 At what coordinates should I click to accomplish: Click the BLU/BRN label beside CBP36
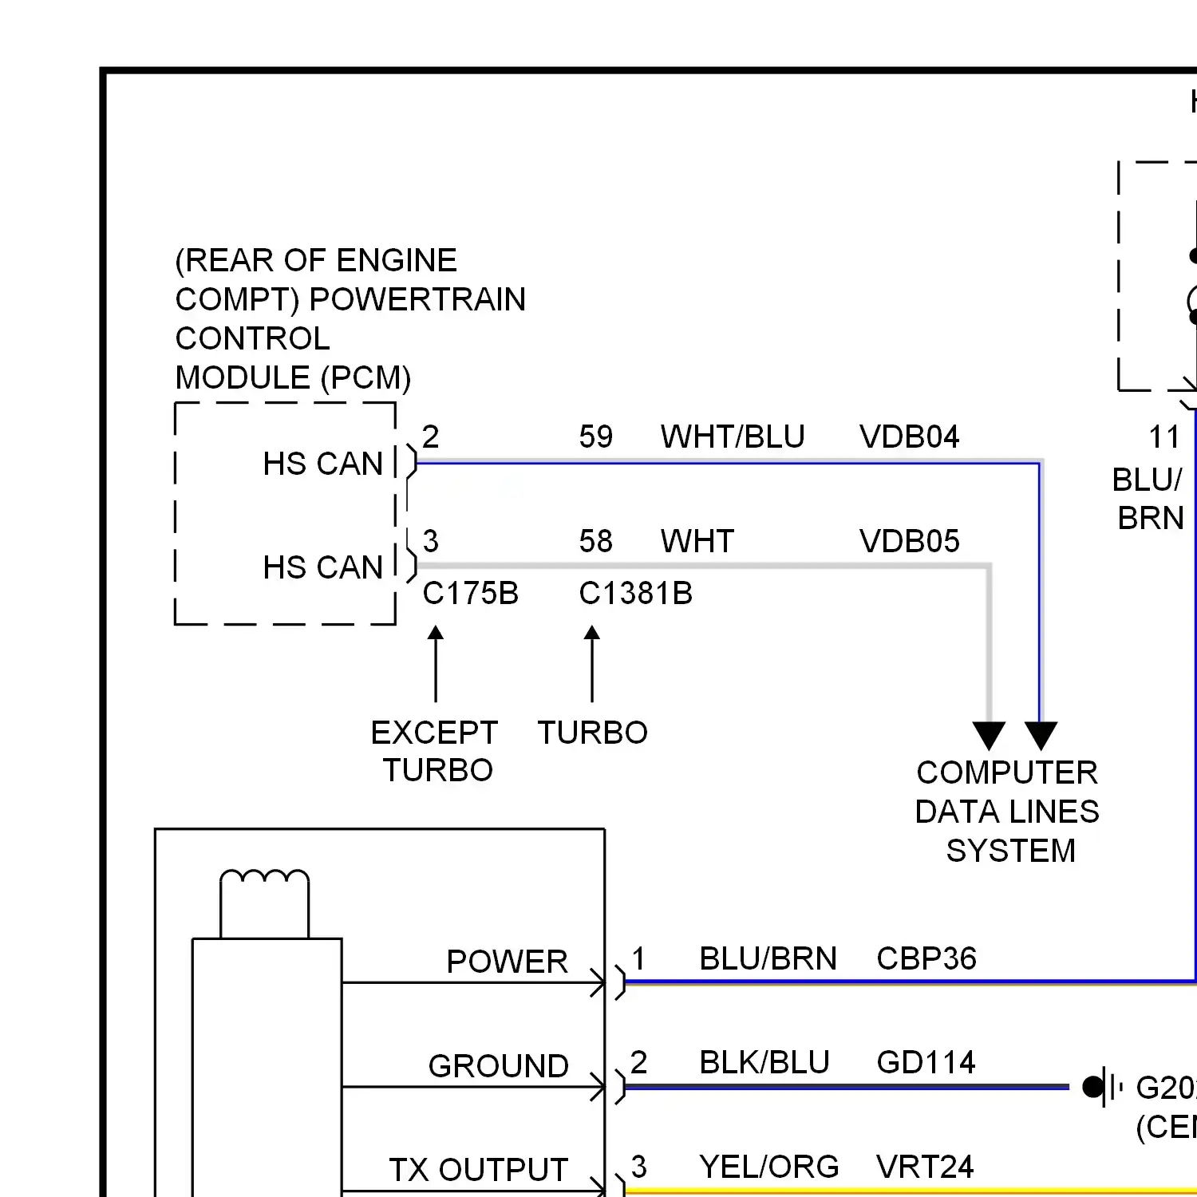[x=768, y=958]
